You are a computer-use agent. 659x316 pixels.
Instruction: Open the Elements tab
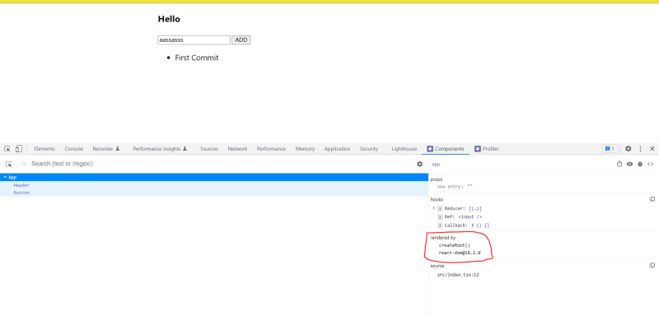pos(44,149)
